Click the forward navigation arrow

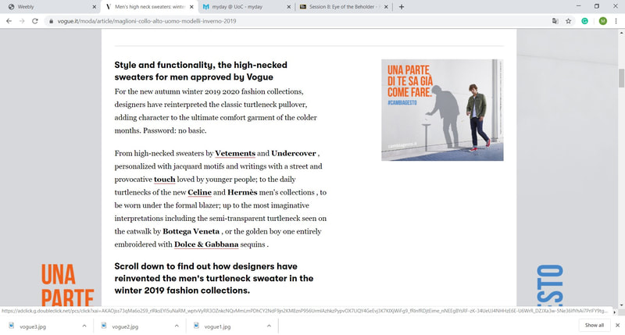[22, 21]
